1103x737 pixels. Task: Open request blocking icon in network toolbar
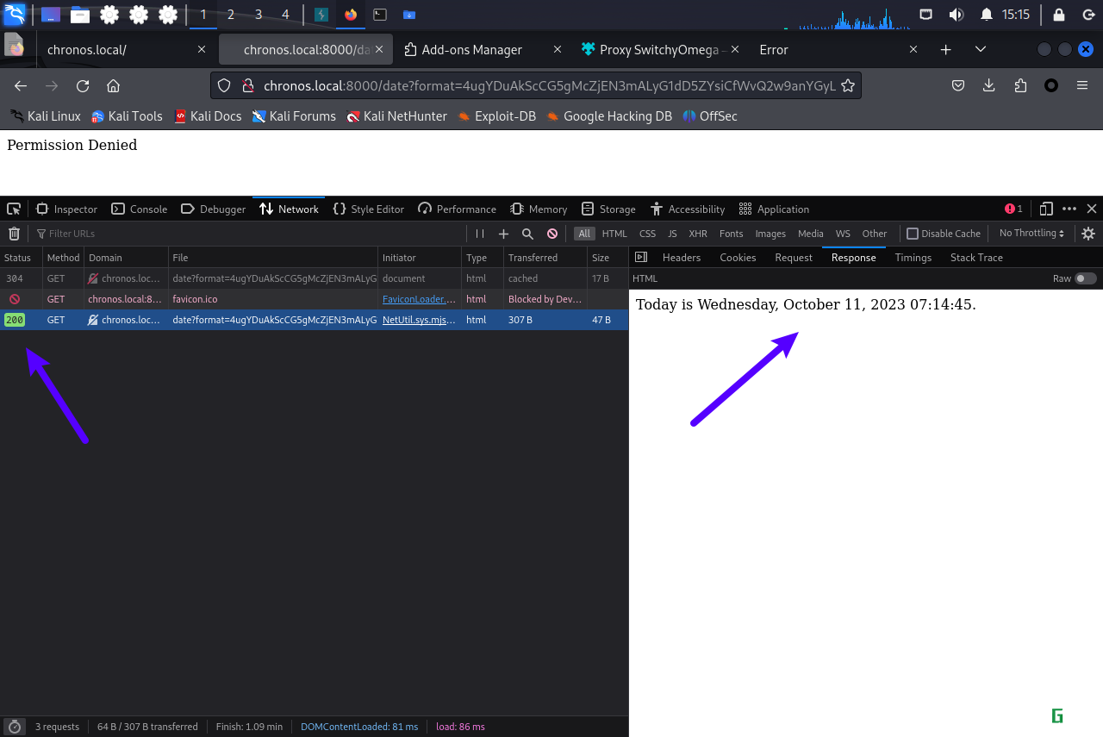pos(552,234)
